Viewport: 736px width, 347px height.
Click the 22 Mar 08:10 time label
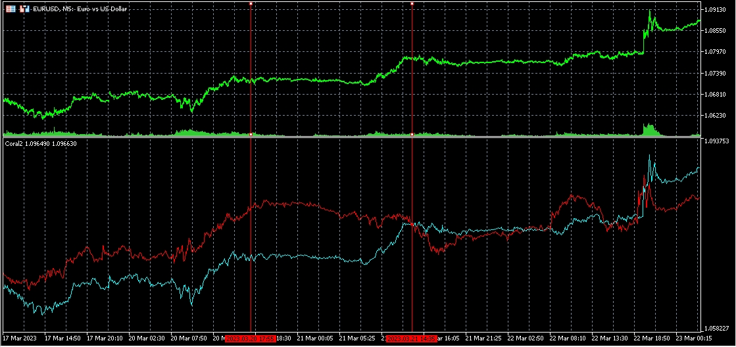click(567, 338)
